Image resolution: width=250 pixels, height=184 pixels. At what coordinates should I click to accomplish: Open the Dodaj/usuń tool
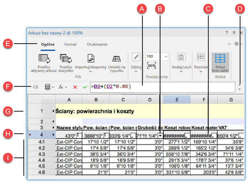[x=181, y=57]
